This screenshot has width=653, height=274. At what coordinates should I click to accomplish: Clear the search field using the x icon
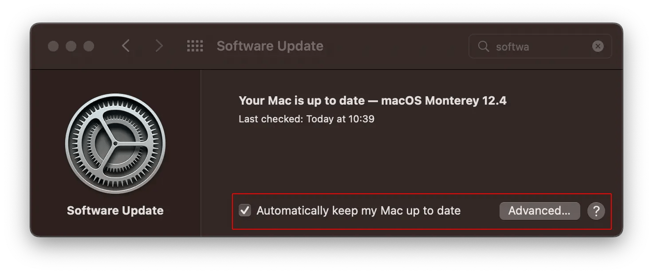click(598, 46)
